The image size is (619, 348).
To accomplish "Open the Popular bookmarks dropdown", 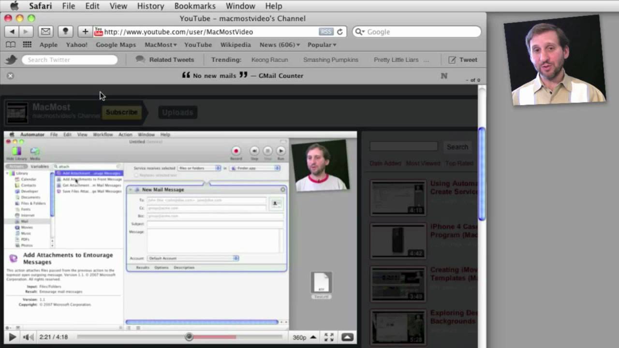I will [322, 44].
